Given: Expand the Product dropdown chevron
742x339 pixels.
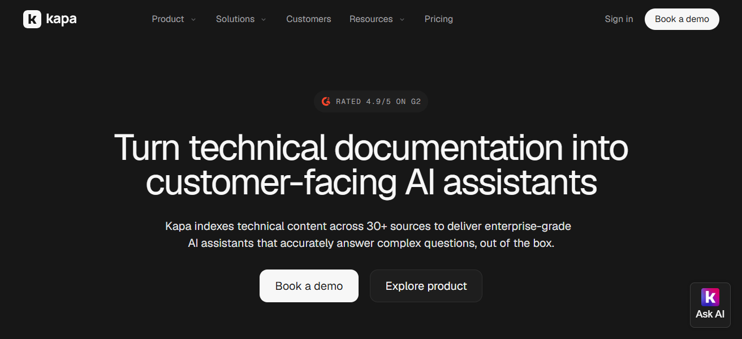Looking at the screenshot, I should pyautogui.click(x=193, y=19).
